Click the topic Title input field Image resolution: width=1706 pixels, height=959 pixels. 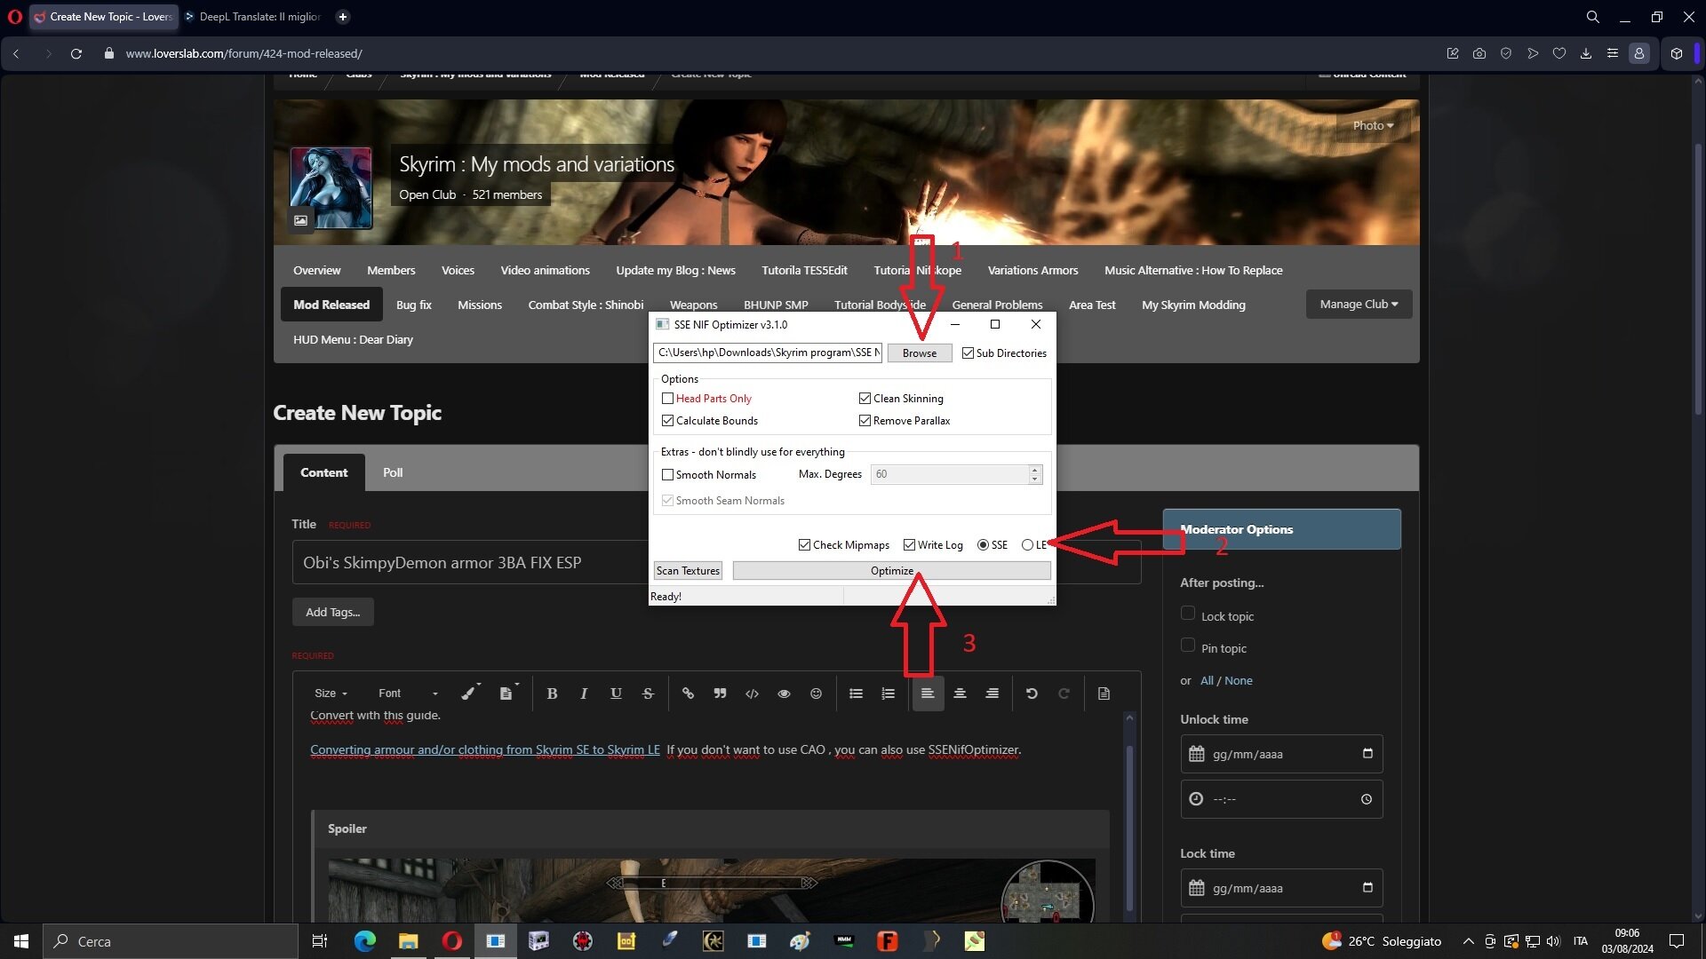[716, 562]
